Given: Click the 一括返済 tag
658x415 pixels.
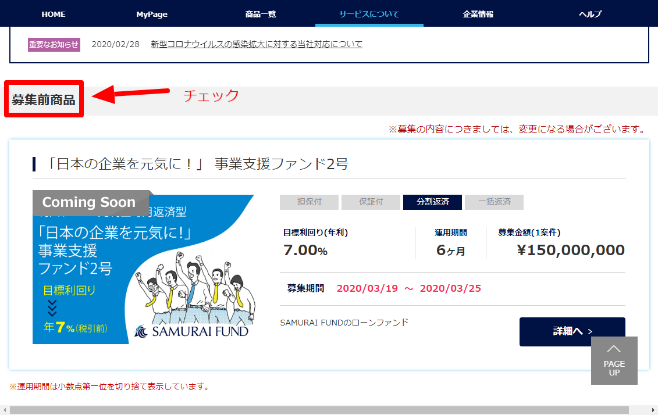Looking at the screenshot, I should 494,202.
